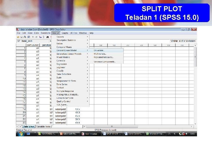Expand Quality Control submenu arrow
Screen dimensions: 212x159
click(87, 101)
